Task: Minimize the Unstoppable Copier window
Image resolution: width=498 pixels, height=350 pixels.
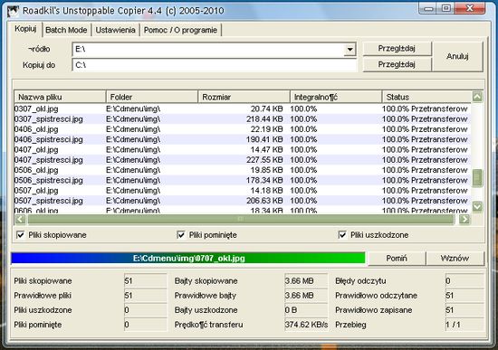Action: point(428,8)
